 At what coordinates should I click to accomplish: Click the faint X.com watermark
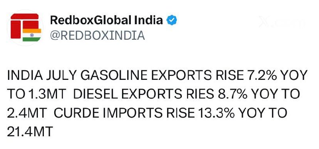pos(282,22)
